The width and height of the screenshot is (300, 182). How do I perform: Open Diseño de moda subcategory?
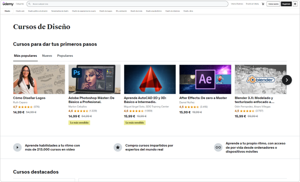(136, 11)
